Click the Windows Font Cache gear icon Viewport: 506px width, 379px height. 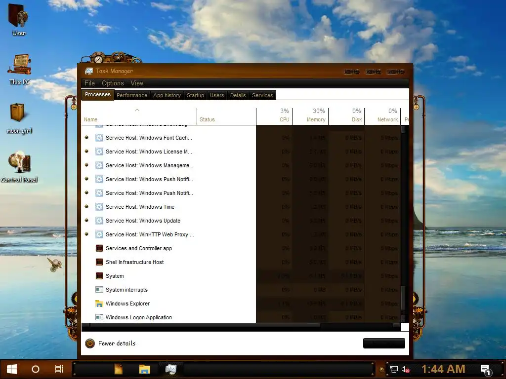tap(99, 138)
